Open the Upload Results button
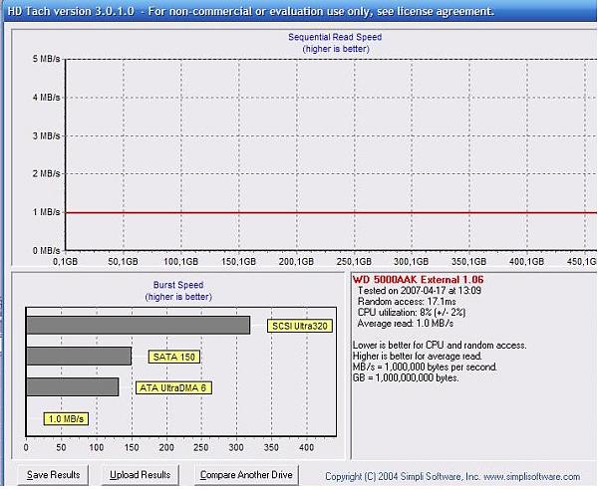Screen dimensions: 598x490 click(140, 475)
